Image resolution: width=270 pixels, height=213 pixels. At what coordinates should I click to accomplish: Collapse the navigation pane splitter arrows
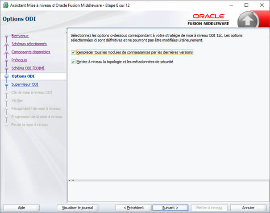(x=67, y=31)
